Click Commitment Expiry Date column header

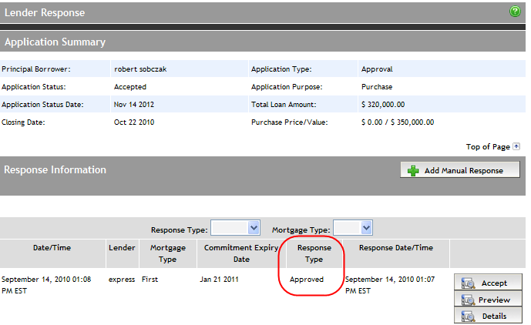(x=241, y=253)
